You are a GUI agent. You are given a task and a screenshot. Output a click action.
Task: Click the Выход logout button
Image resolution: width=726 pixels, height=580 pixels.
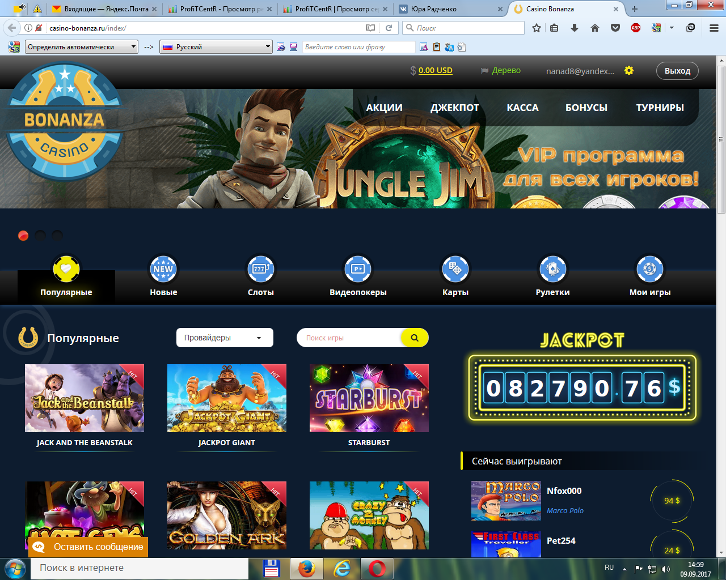tap(677, 71)
